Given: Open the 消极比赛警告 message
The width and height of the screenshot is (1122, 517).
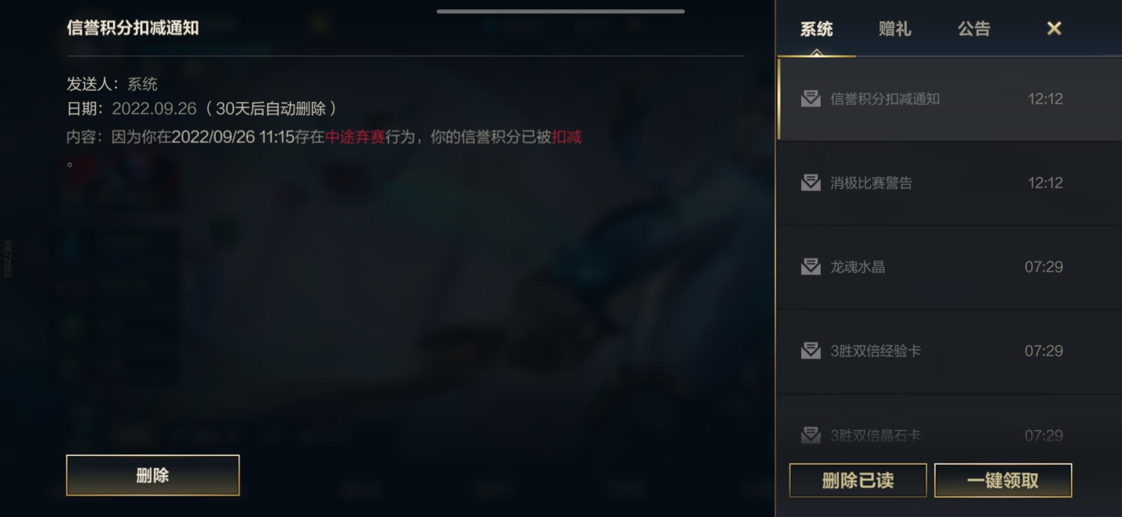Looking at the screenshot, I should click(949, 183).
